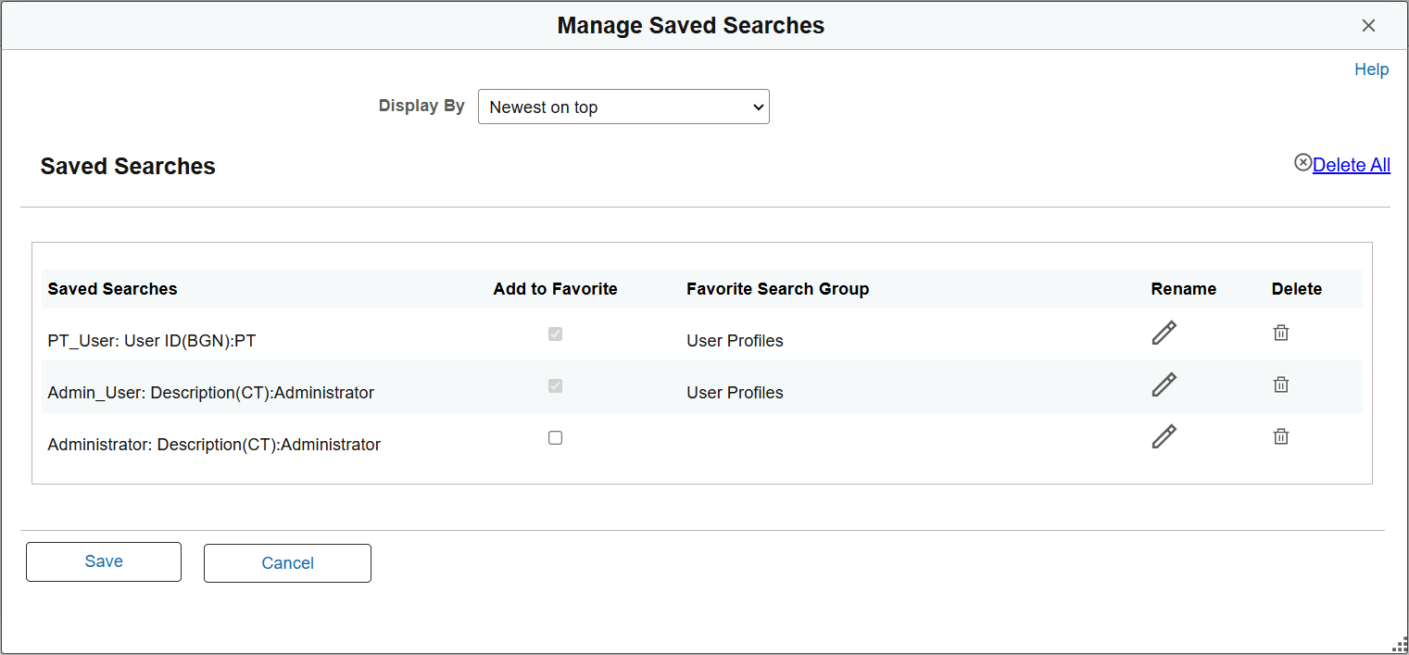Rename the Administrator saved search
The height and width of the screenshot is (655, 1409).
click(x=1164, y=436)
